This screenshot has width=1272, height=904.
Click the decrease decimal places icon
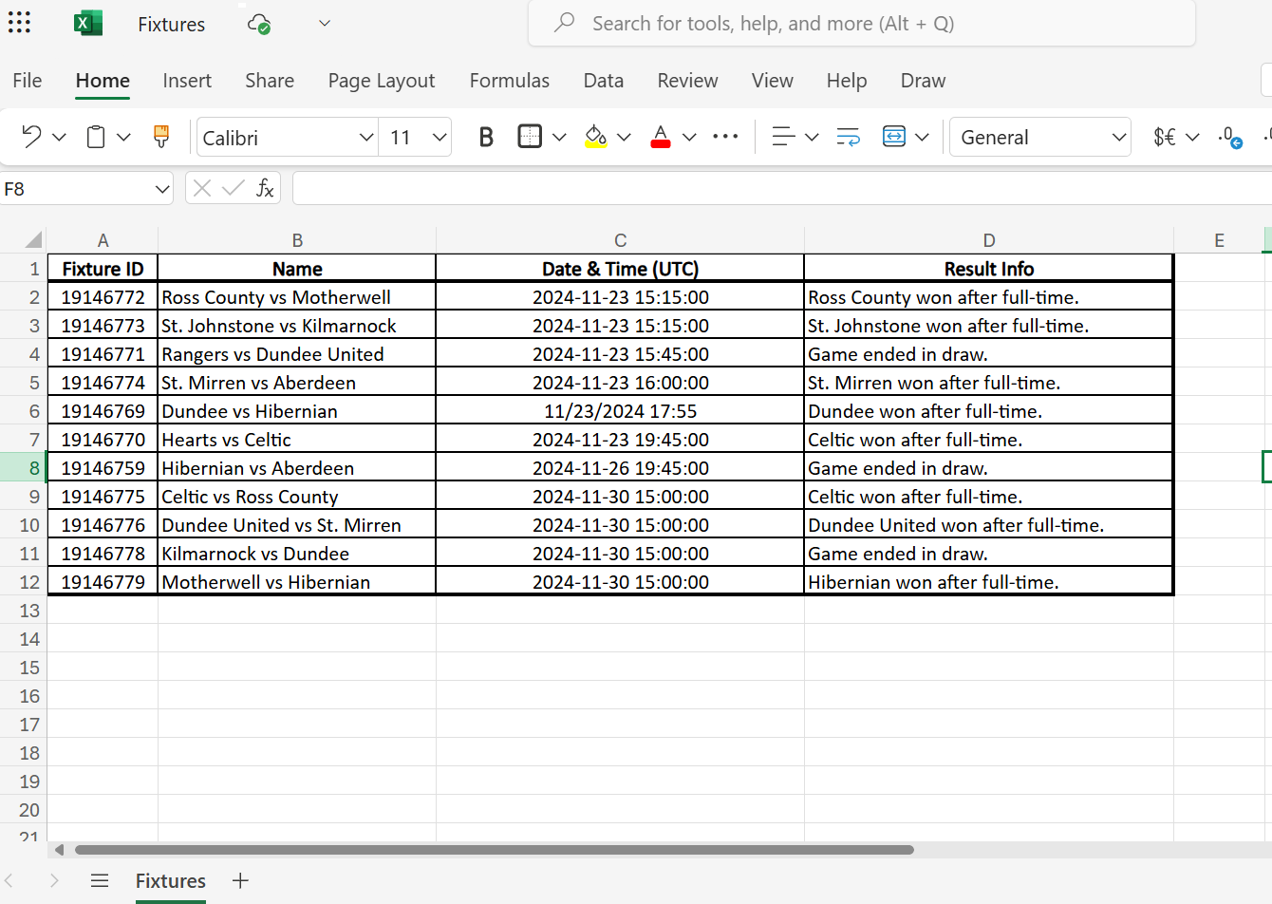[x=1231, y=138]
